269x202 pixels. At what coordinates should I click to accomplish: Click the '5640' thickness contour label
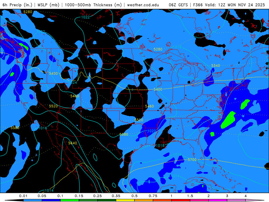click(x=73, y=143)
